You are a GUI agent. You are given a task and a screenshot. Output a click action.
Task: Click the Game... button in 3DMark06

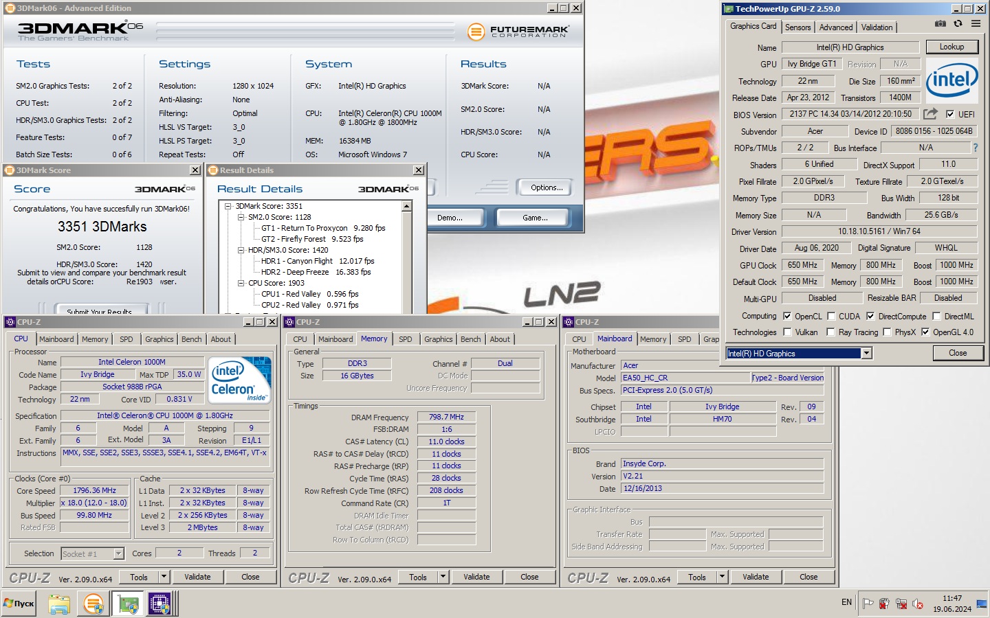(x=535, y=218)
